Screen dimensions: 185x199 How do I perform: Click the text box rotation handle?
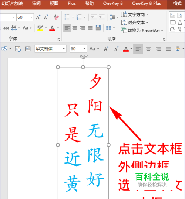coord(83,56)
